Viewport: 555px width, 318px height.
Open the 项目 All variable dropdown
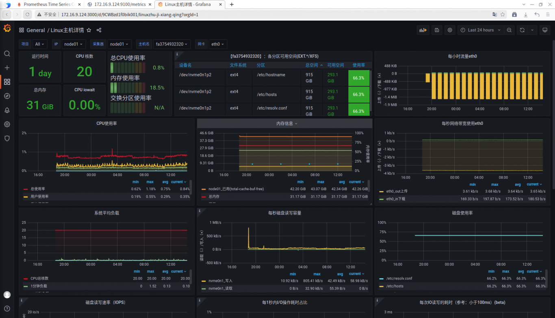pyautogui.click(x=40, y=44)
